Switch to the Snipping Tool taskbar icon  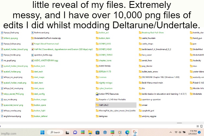[135, 132]
